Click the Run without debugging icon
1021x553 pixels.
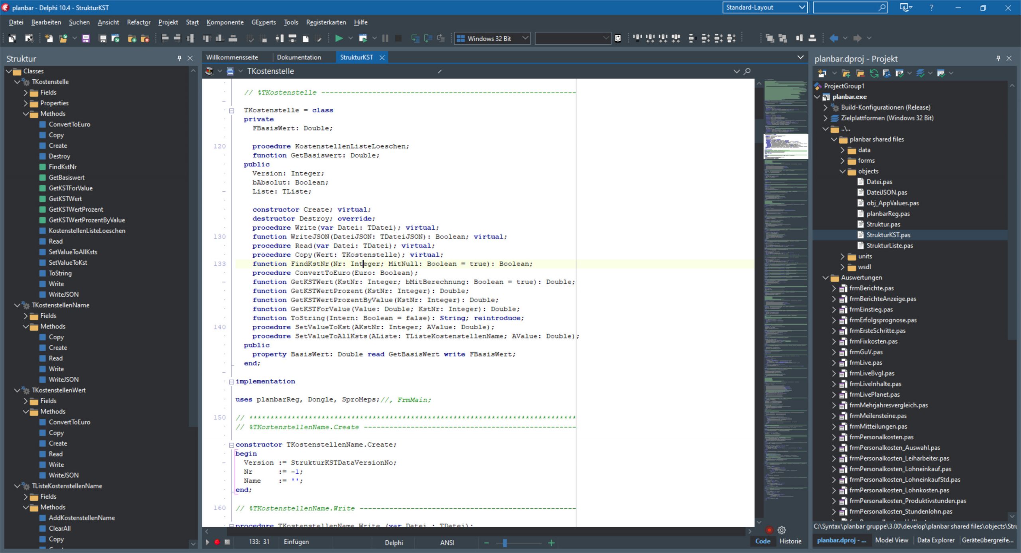(363, 38)
